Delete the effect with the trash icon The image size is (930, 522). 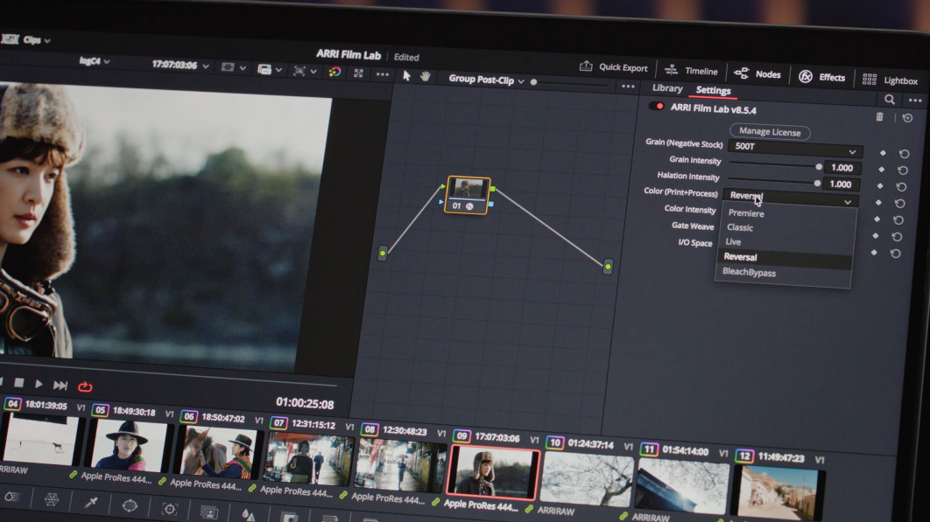880,116
